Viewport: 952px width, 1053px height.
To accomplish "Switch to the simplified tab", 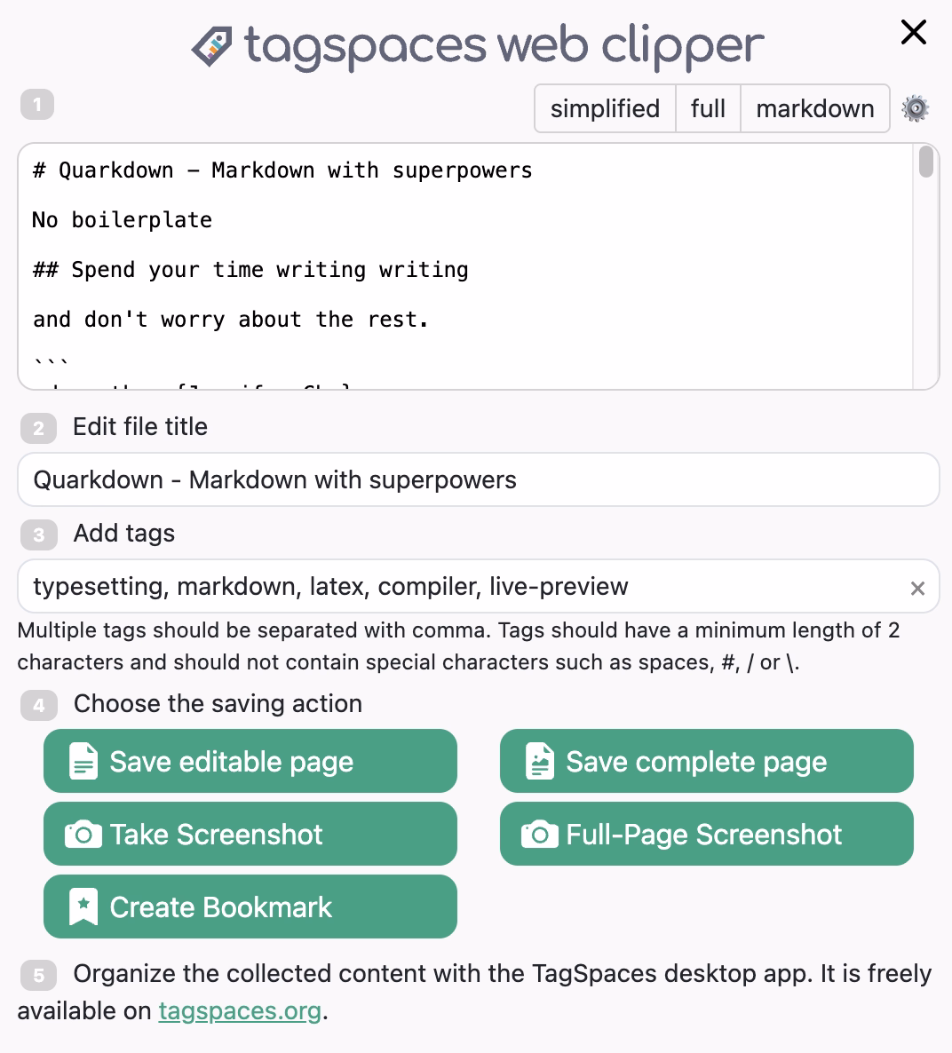I will click(605, 108).
